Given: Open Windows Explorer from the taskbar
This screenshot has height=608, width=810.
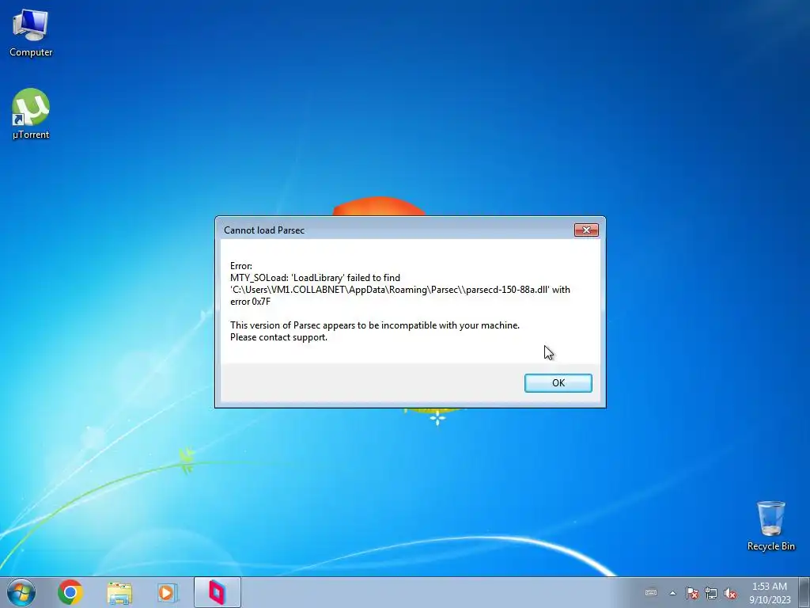Looking at the screenshot, I should [119, 592].
